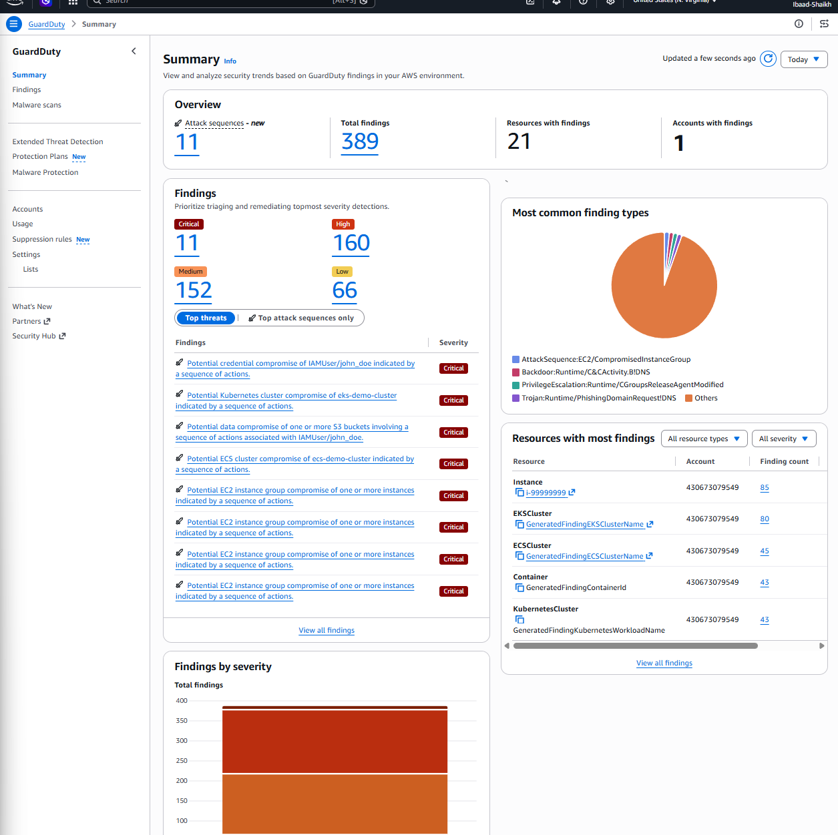
Task: Open Malware Protection in the sidebar
Action: [x=45, y=172]
